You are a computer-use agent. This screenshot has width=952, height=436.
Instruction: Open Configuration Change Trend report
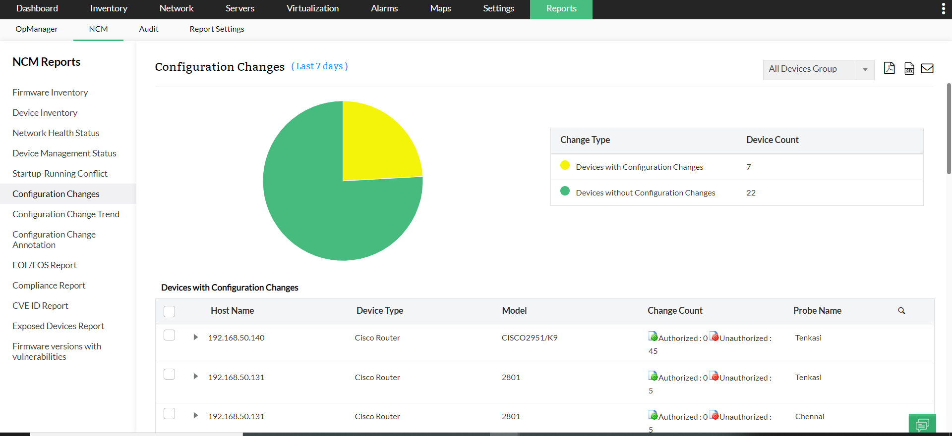pyautogui.click(x=66, y=214)
